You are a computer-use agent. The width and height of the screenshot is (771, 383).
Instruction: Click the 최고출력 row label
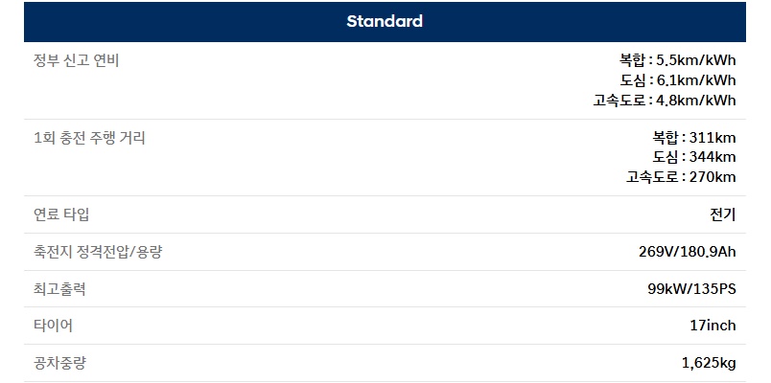59,288
